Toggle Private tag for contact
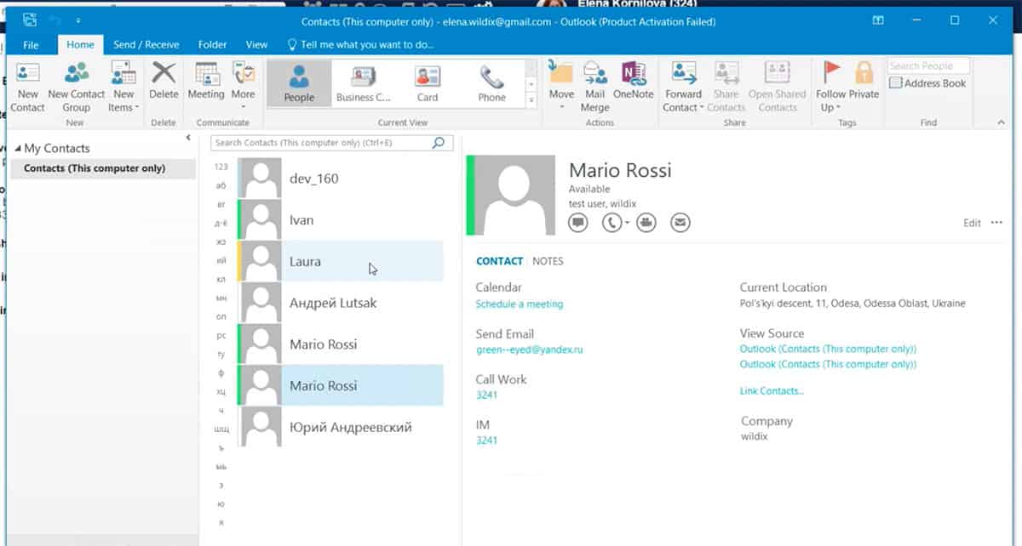 [864, 83]
